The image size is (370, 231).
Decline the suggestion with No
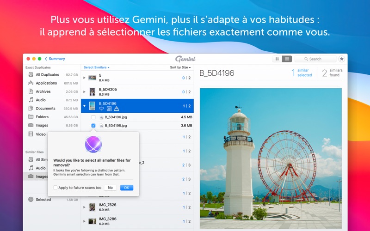coord(110,188)
